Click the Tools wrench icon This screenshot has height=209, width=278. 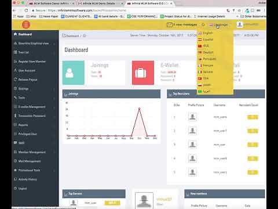(15, 98)
